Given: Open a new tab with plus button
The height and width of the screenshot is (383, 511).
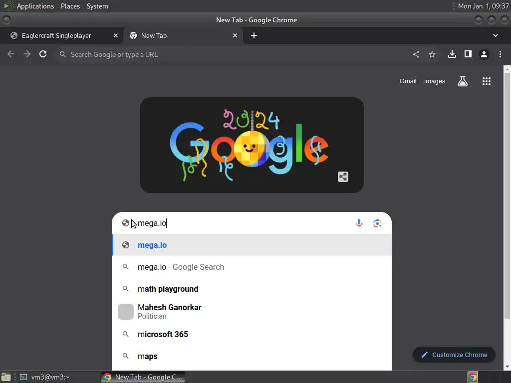Looking at the screenshot, I should 254,35.
